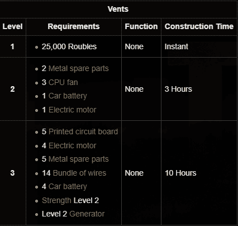Click Car battery link in Level 2 row
Screen dimensions: 238x226
68,96
